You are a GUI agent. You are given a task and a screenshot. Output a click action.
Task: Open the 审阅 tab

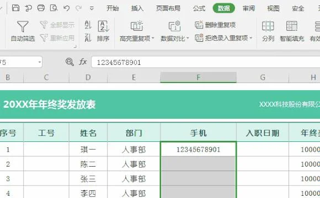click(249, 8)
